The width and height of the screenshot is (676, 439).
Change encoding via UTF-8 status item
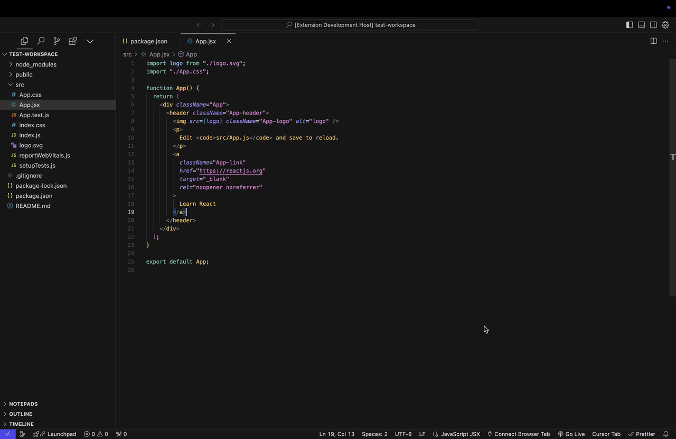(403, 434)
